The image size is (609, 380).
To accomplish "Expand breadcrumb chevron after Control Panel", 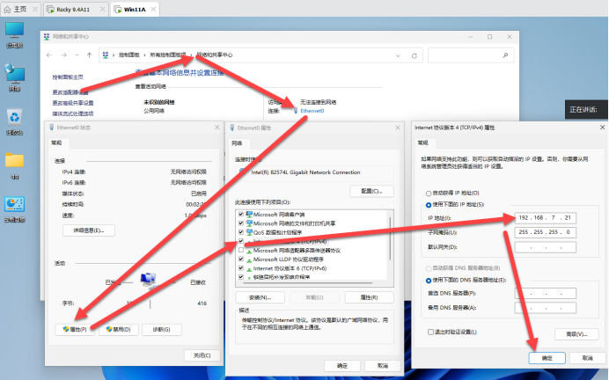I will click(x=143, y=55).
